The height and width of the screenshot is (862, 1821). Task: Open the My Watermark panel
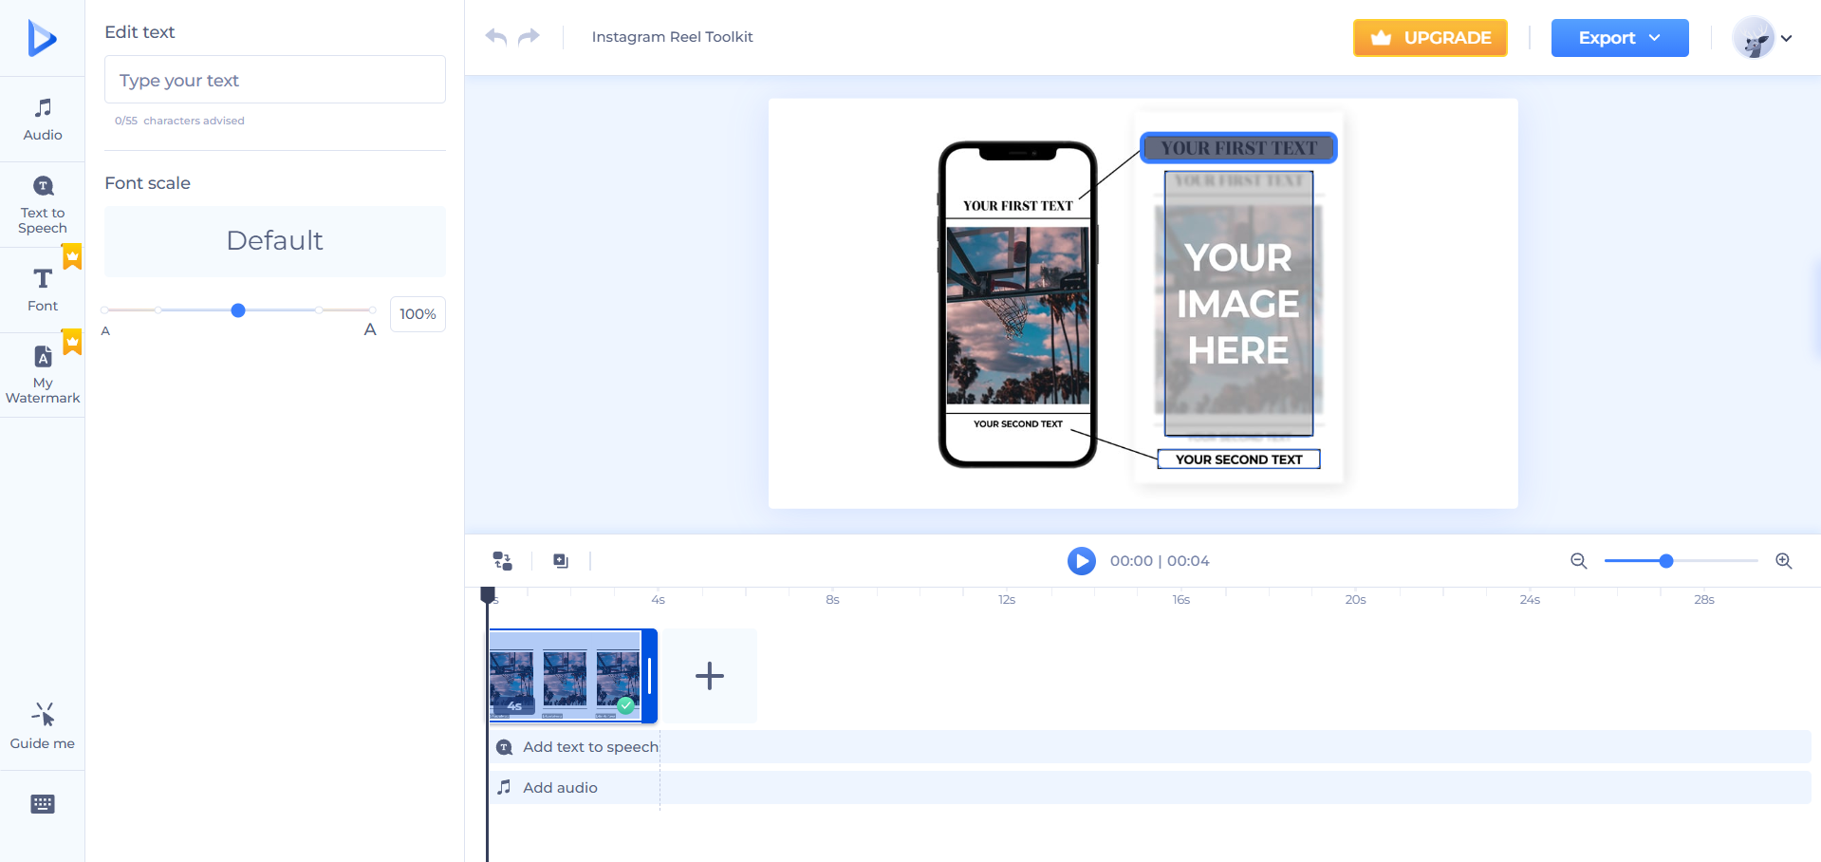click(42, 374)
